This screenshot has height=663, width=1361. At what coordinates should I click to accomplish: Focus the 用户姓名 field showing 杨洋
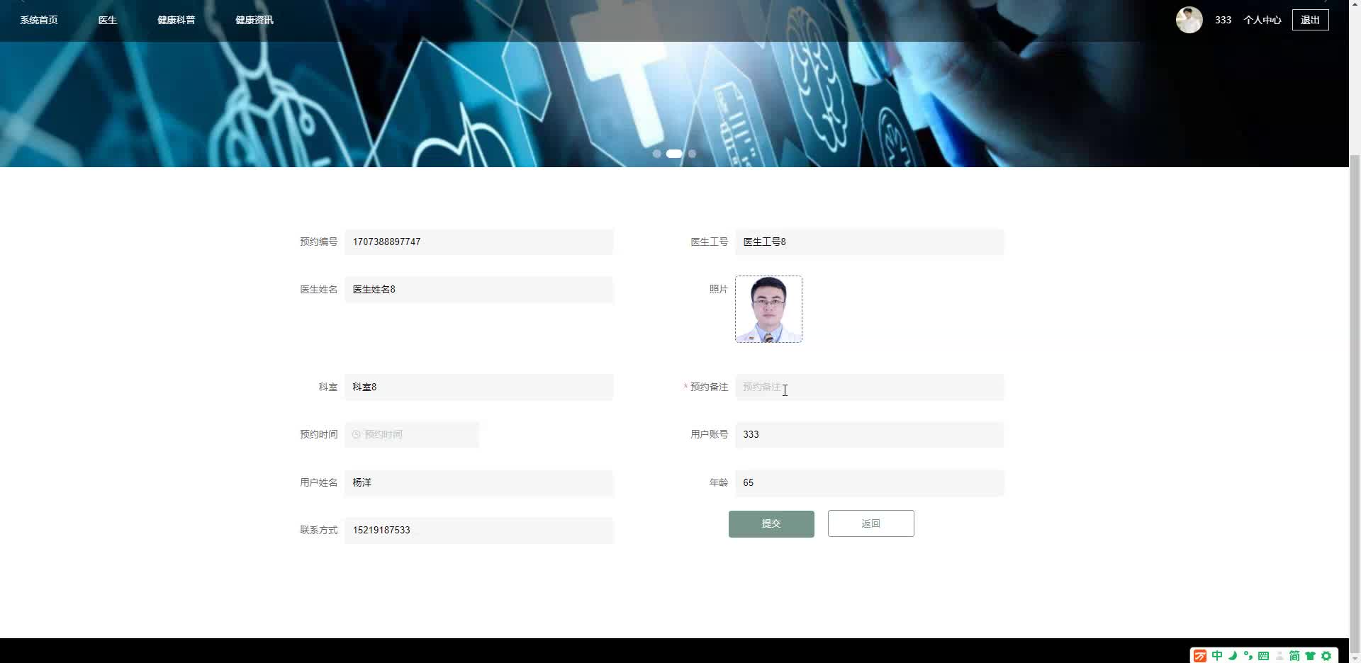[x=478, y=483]
